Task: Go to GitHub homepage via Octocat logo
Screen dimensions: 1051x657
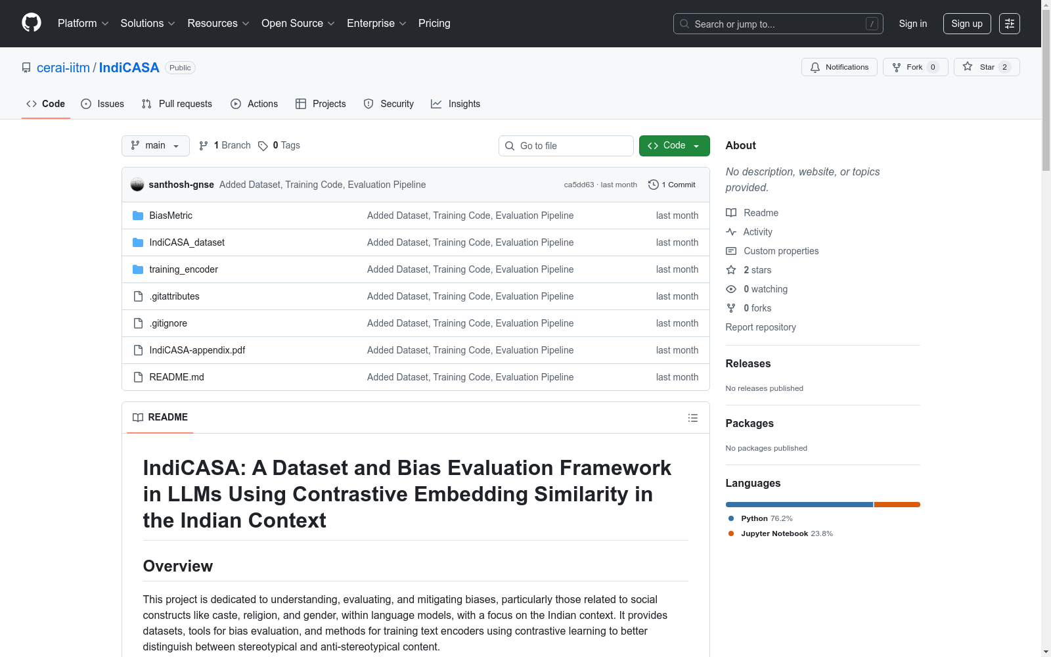Action: coord(32,23)
